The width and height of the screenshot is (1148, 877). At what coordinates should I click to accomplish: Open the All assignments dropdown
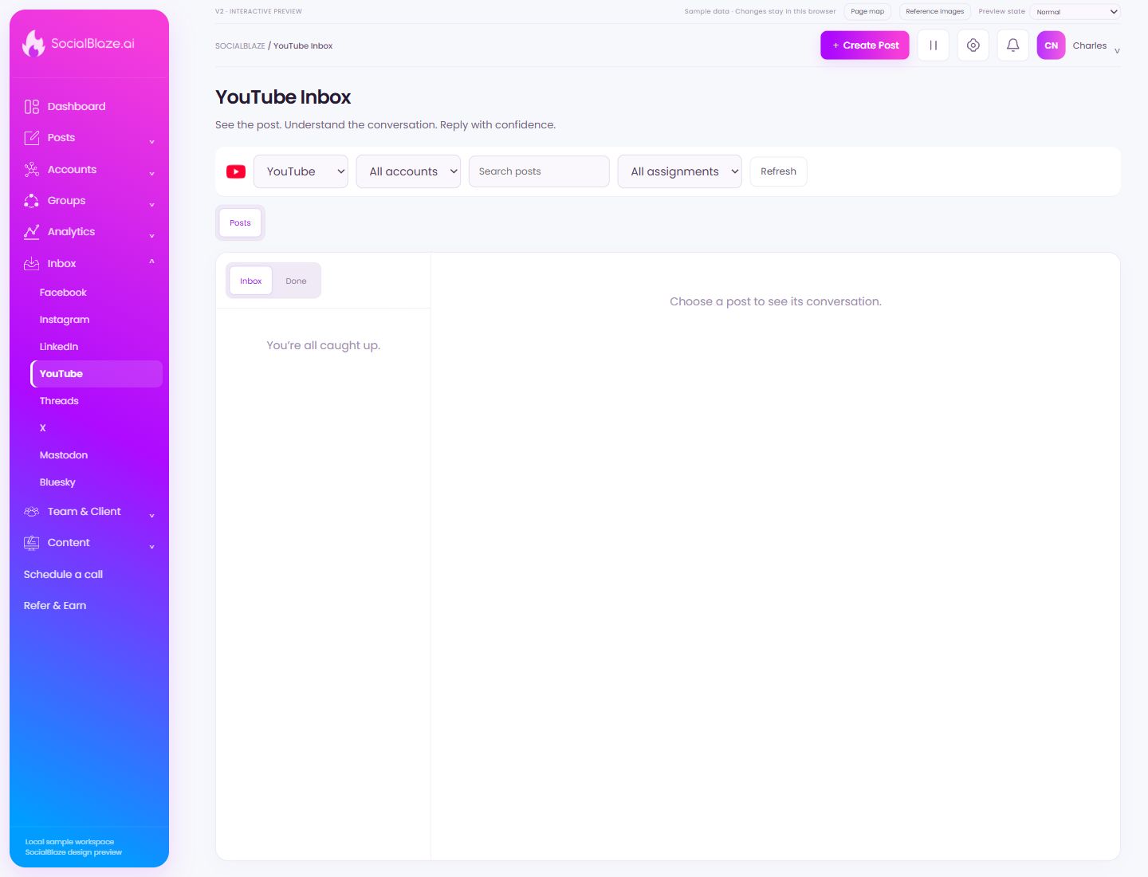coord(679,171)
